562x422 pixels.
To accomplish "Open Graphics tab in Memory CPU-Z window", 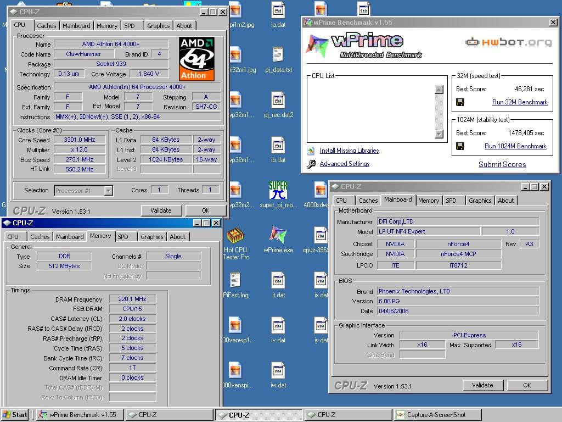I will [151, 237].
